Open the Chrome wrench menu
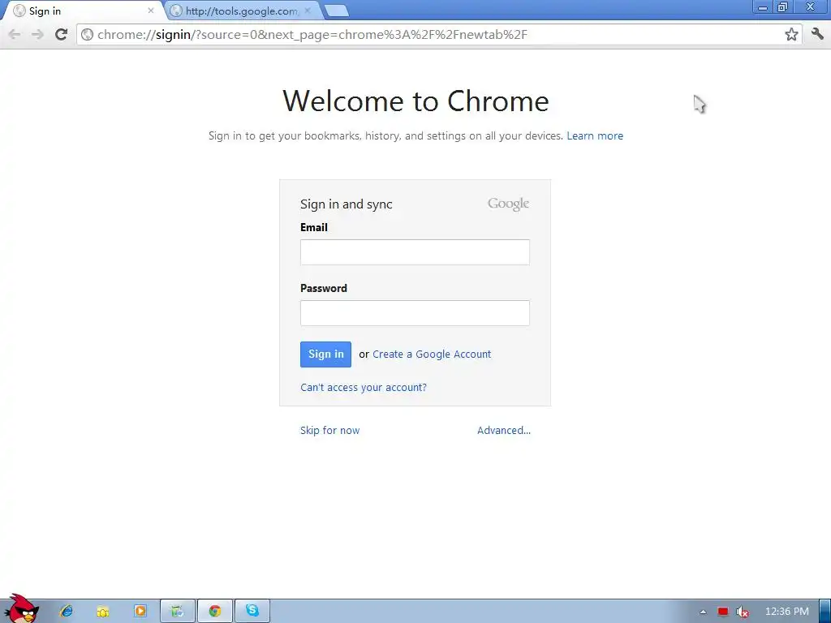The width and height of the screenshot is (831, 623). click(x=817, y=34)
